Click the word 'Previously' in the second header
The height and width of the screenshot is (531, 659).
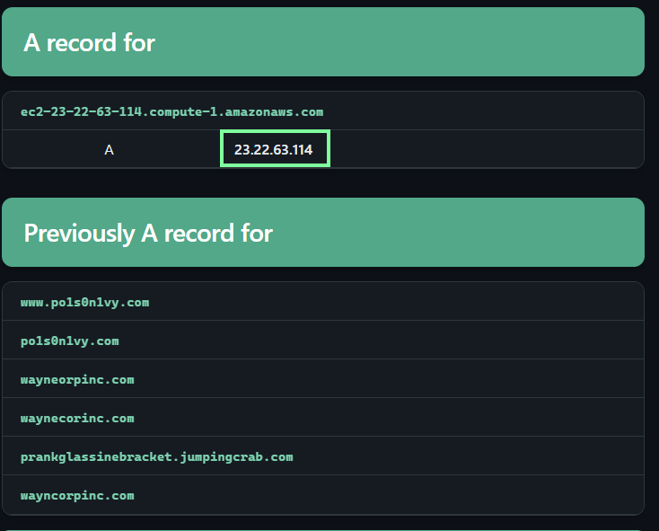[78, 233]
